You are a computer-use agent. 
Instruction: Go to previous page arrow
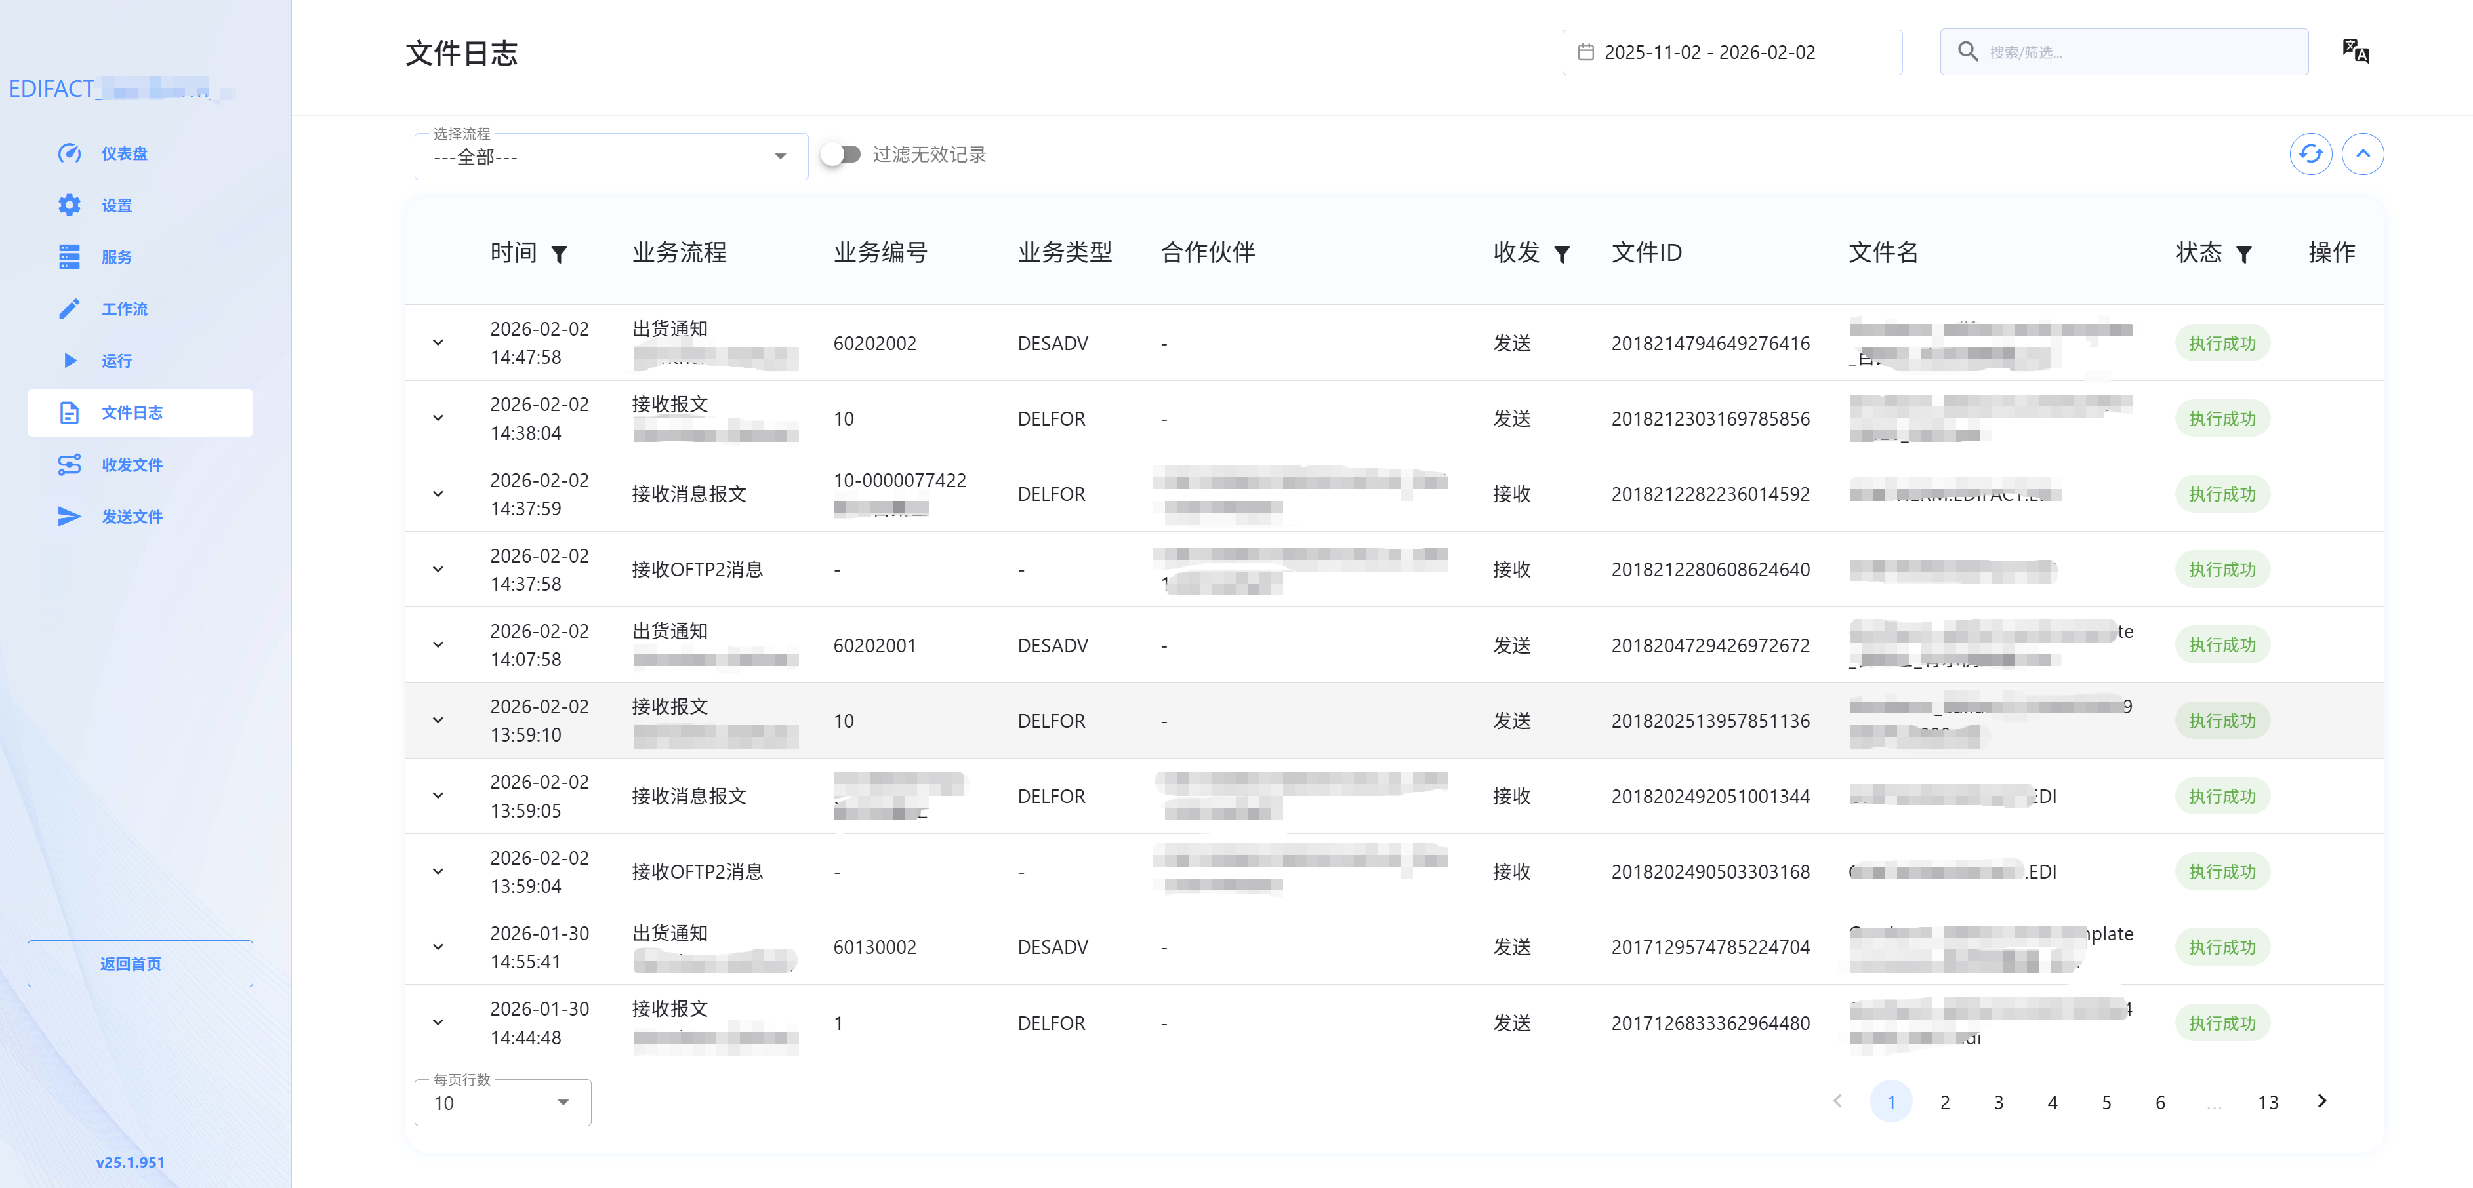1837,1101
